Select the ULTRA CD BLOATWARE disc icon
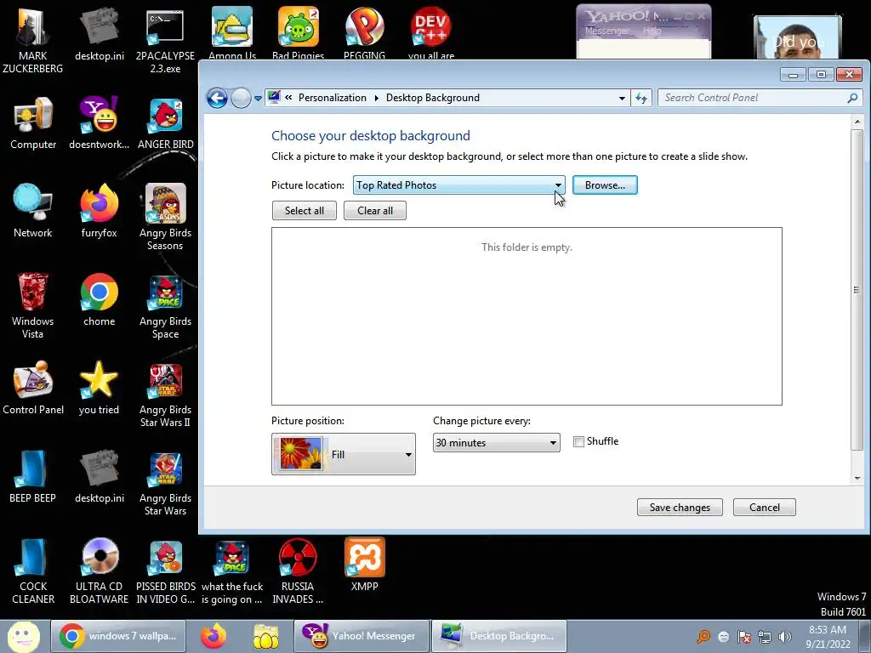The width and height of the screenshot is (871, 653). point(99,571)
